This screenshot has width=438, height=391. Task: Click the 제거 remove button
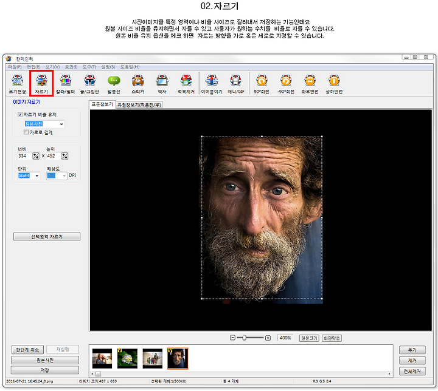point(412,360)
